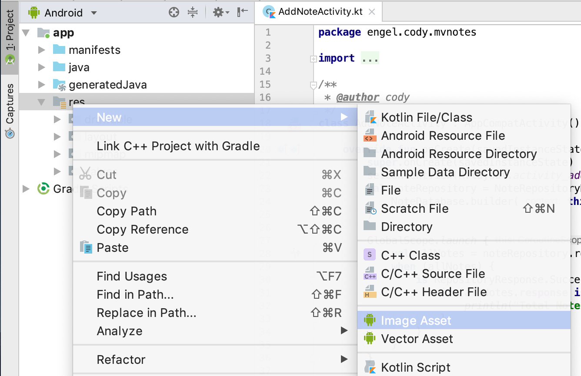Open the Android view dropdown

(x=63, y=13)
